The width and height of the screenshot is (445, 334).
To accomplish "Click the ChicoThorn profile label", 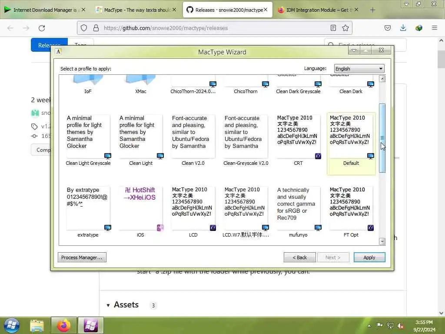I will (x=246, y=91).
